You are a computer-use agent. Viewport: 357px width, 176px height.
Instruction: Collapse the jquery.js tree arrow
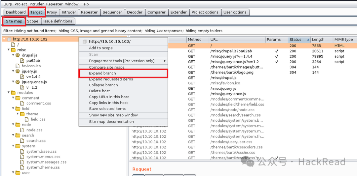13,71
